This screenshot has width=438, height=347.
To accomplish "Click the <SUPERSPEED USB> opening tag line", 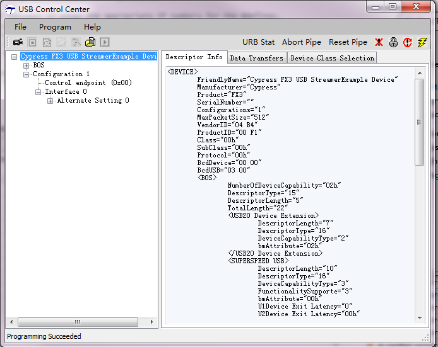I will 258,261.
